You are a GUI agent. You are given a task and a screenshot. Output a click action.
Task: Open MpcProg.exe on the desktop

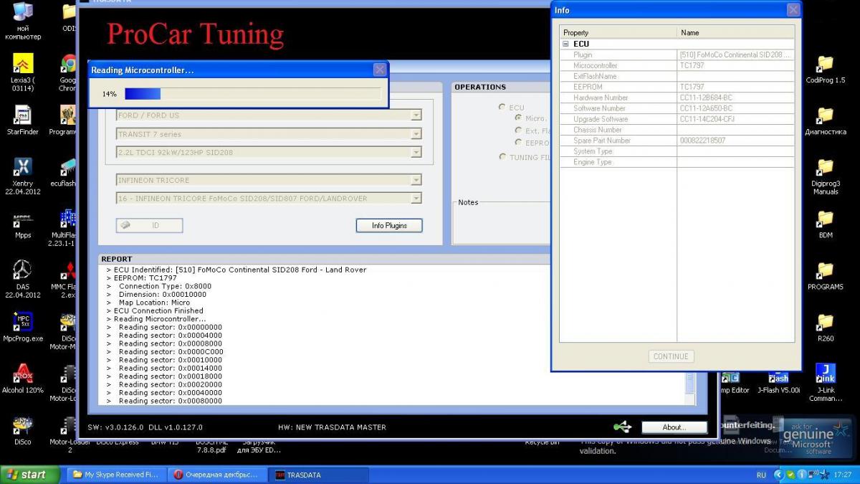coord(23,328)
